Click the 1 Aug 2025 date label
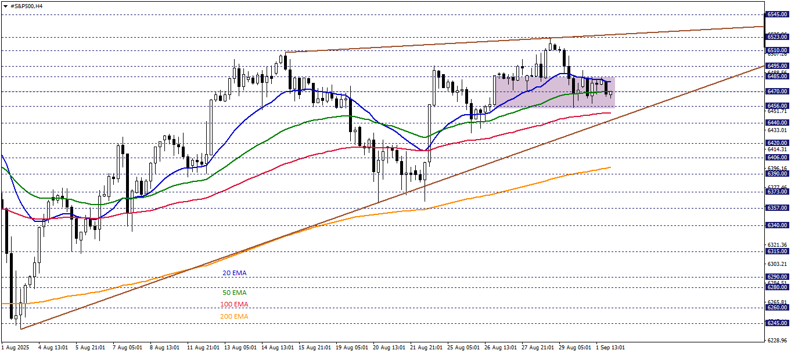The image size is (791, 354). pyautogui.click(x=15, y=348)
